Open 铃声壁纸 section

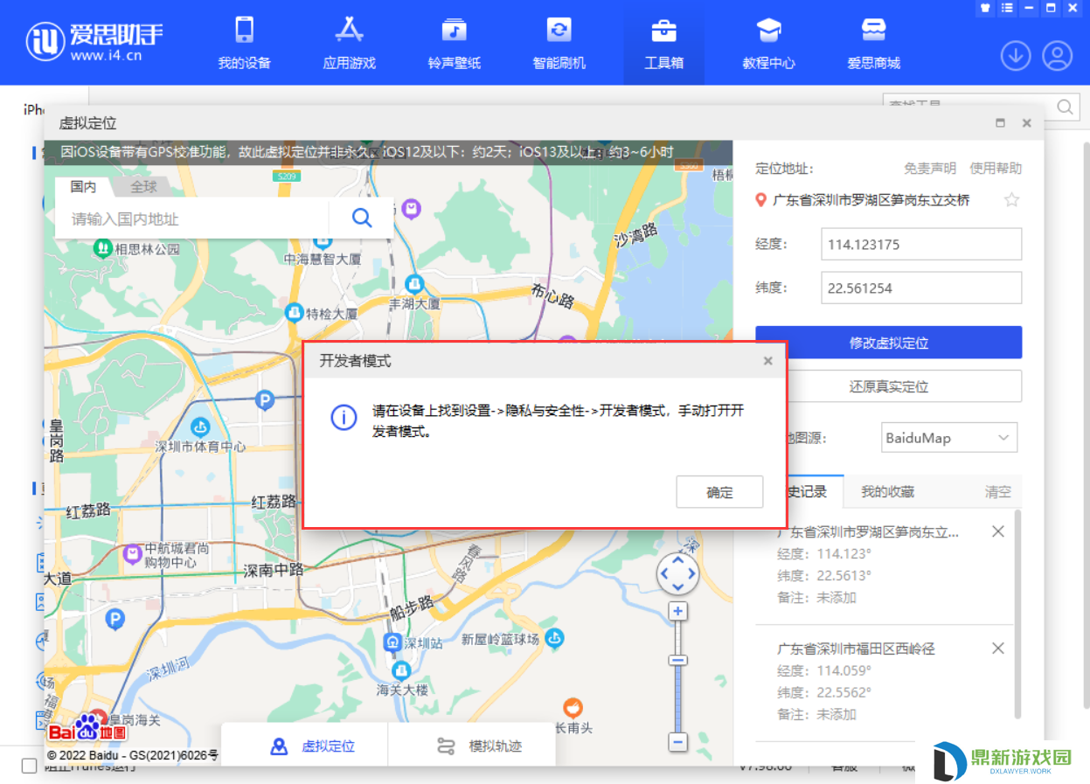[454, 43]
